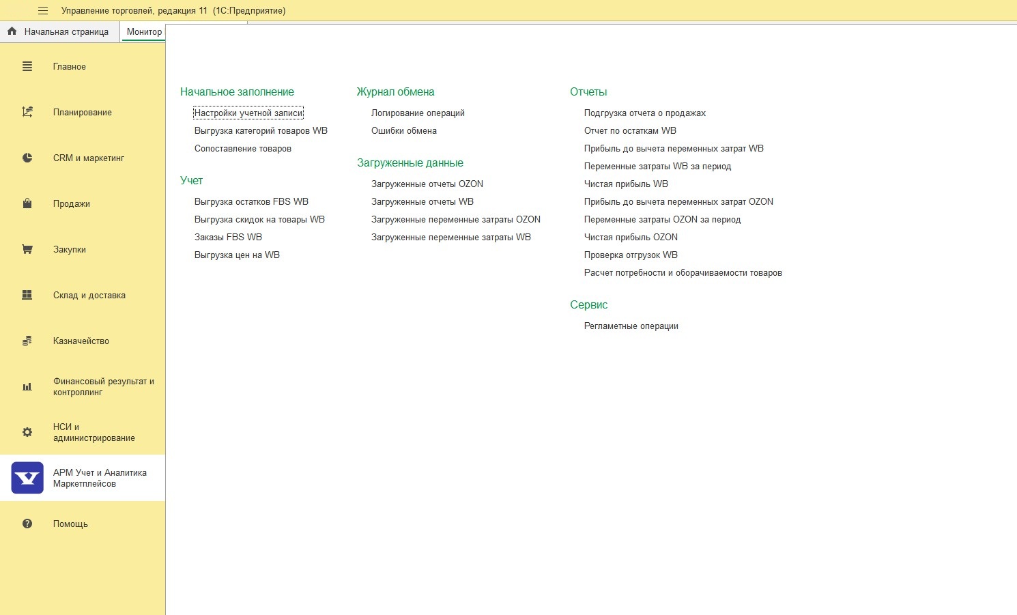Select the Планирование chart icon
The width and height of the screenshot is (1017, 615).
(27, 112)
